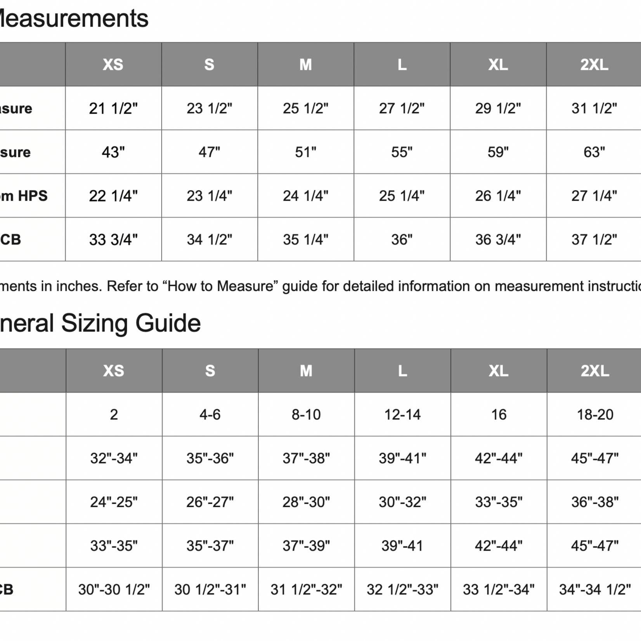Click the 22 1/4" cell in the HPS row

tap(113, 196)
